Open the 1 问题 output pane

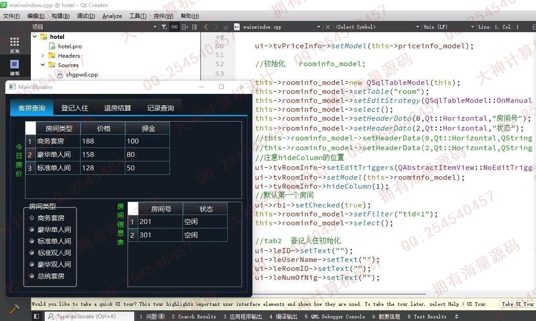(x=152, y=317)
